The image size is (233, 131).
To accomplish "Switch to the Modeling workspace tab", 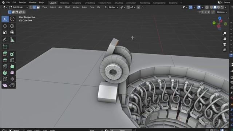I will 64,3.
